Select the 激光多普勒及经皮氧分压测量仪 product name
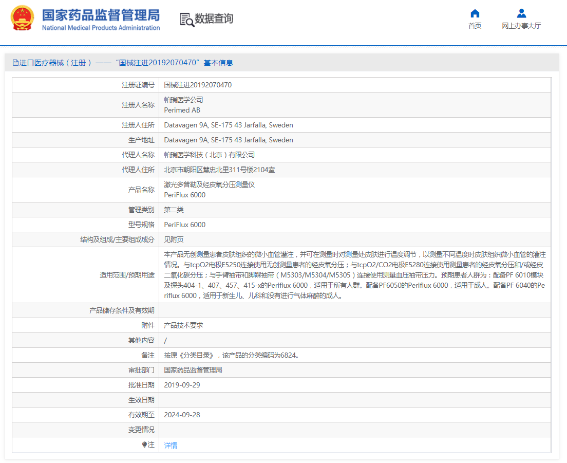The height and width of the screenshot is (463, 567). coord(210,184)
